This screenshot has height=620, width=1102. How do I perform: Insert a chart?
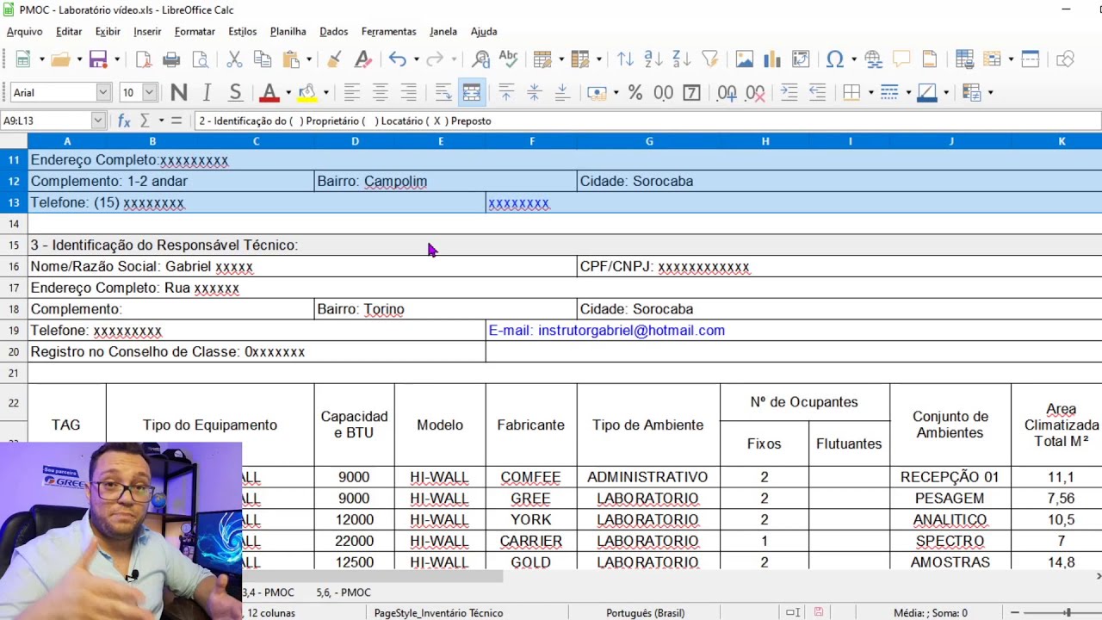773,59
